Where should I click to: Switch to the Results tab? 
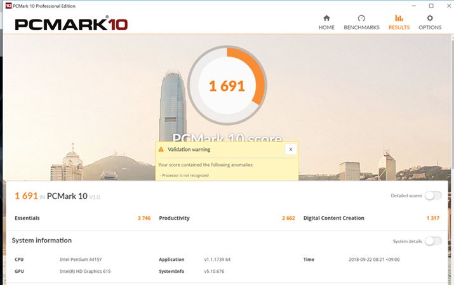click(x=399, y=22)
